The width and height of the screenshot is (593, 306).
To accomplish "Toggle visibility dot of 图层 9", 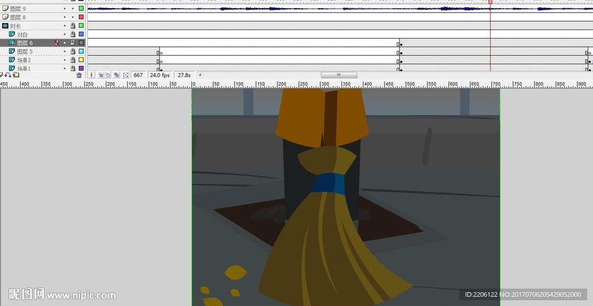I will pyautogui.click(x=65, y=9).
